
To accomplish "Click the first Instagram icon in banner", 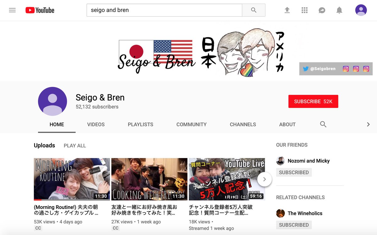I will pos(346,69).
